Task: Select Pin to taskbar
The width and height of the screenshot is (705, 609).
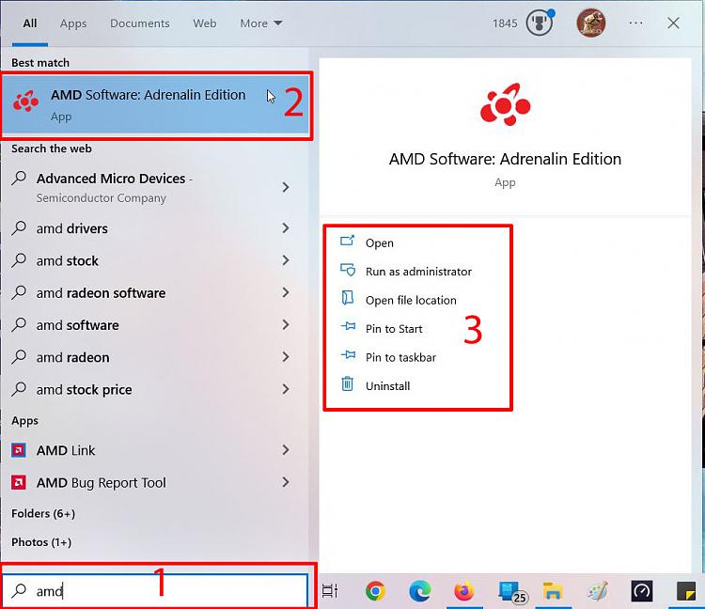Action: pyautogui.click(x=400, y=357)
